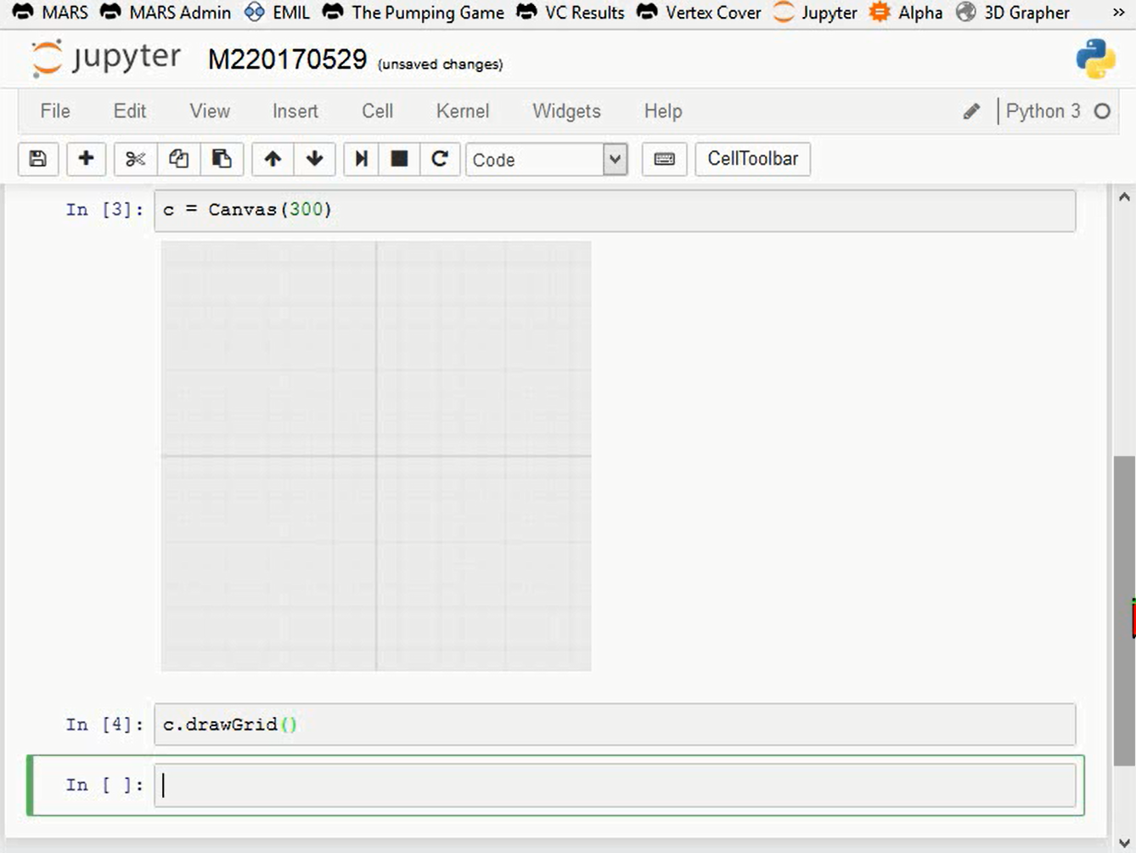Run the cell with the run button
Image resolution: width=1136 pixels, height=853 pixels.
click(361, 159)
